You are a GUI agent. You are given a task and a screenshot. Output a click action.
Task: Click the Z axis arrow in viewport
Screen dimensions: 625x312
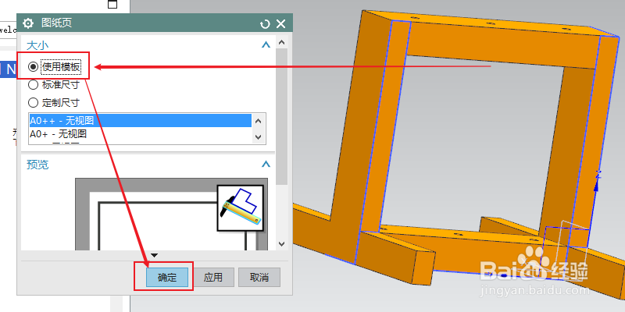(597, 187)
